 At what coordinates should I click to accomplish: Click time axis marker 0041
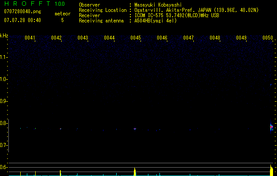coord(30,38)
